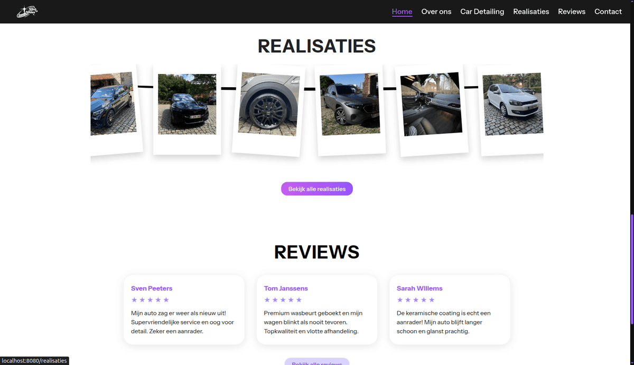
Task: Click Tom Janssens' reviewer name
Action: click(x=285, y=288)
